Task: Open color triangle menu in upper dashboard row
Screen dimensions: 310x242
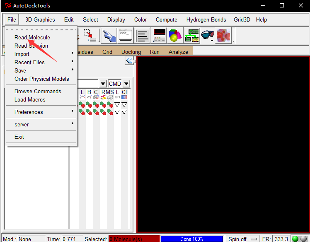Action: [124, 104]
